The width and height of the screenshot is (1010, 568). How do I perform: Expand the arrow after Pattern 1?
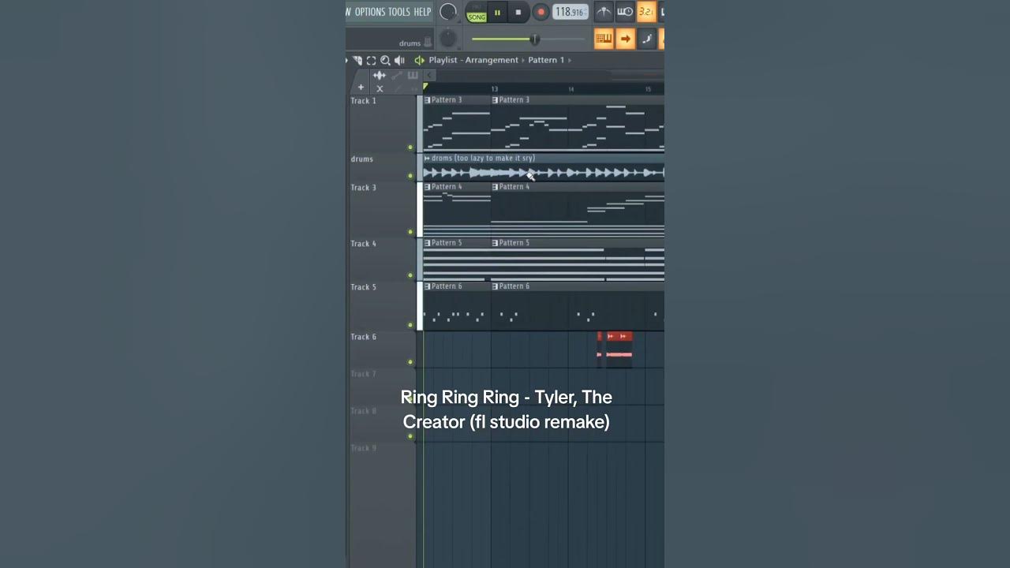(x=569, y=60)
